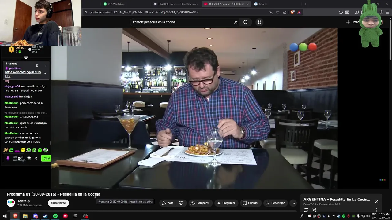Image resolution: width=392 pixels, height=220 pixels.
Task: Open chat settings gear icon
Action: 36,158
